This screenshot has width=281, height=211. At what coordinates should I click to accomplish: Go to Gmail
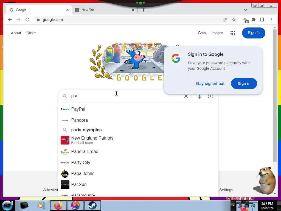point(203,33)
